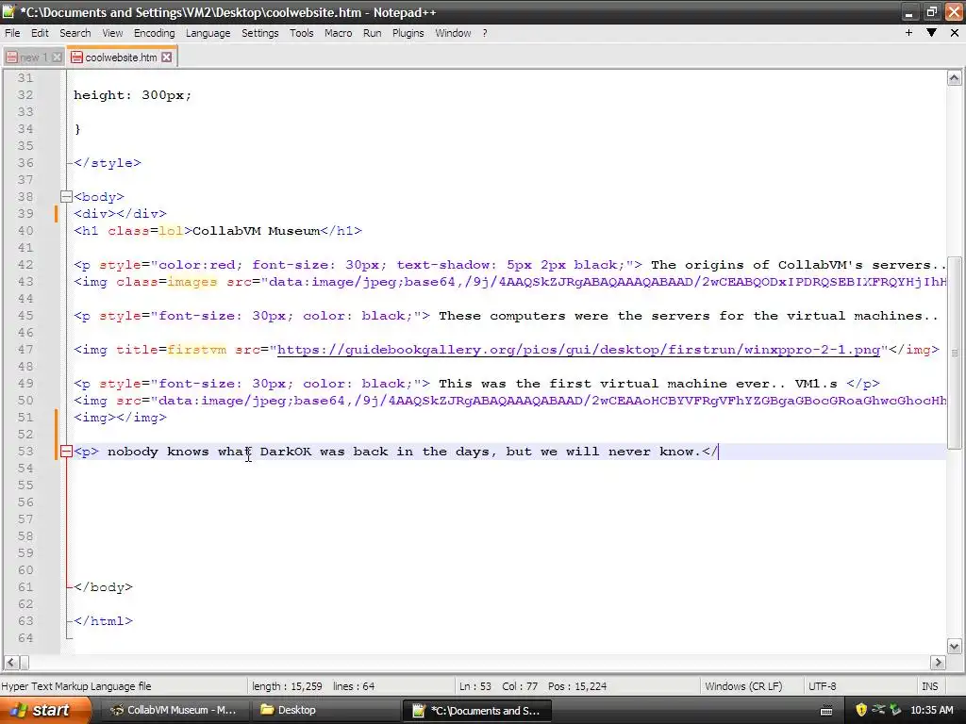The height and width of the screenshot is (724, 966).
Task: Open the Window menu
Action: point(453,33)
